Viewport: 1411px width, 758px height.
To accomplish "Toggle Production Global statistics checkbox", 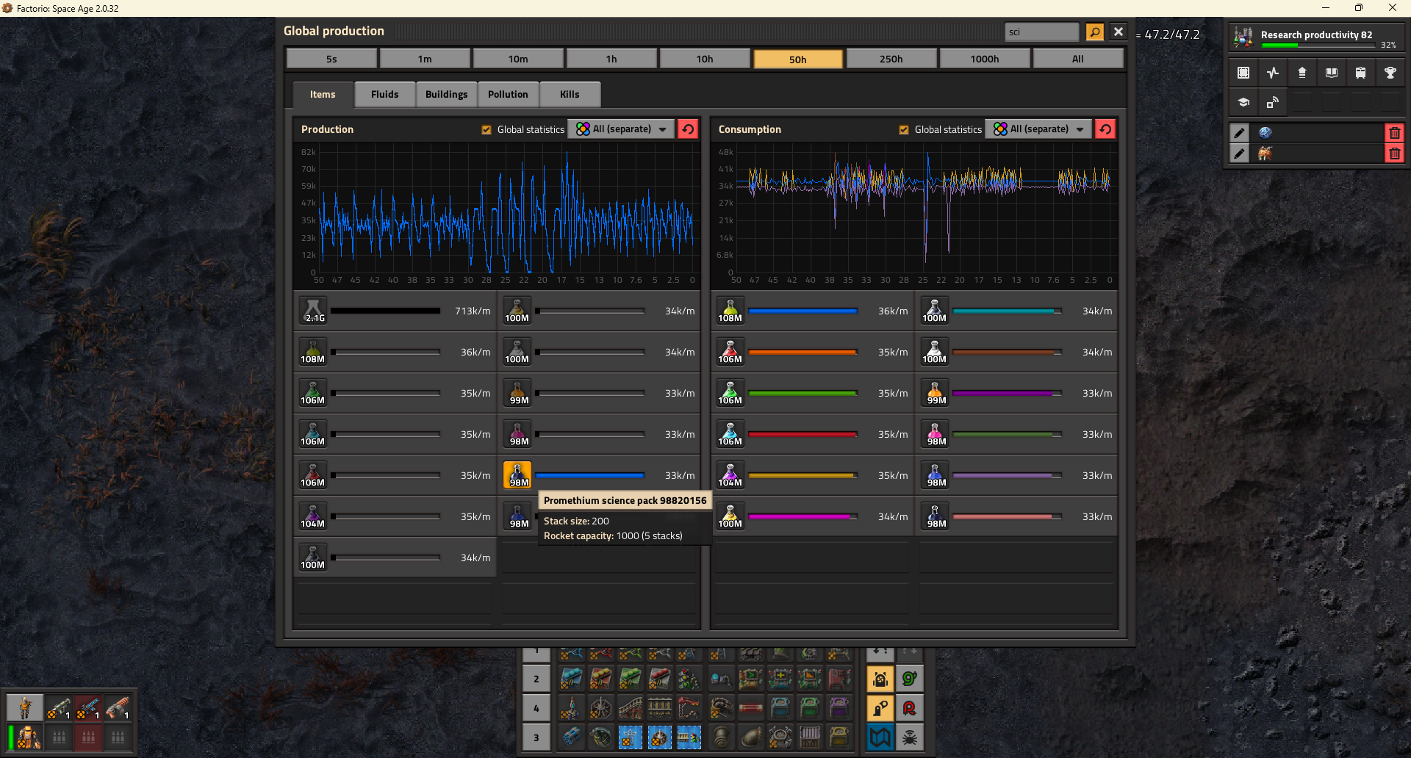I will click(487, 130).
